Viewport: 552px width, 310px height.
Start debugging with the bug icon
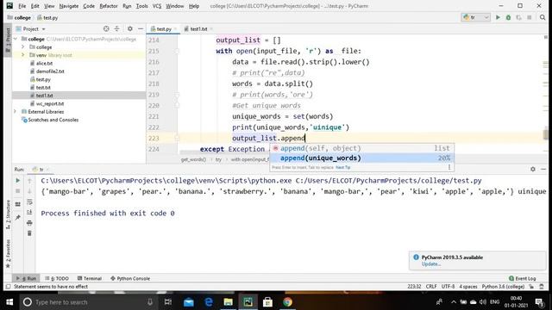tap(508, 17)
